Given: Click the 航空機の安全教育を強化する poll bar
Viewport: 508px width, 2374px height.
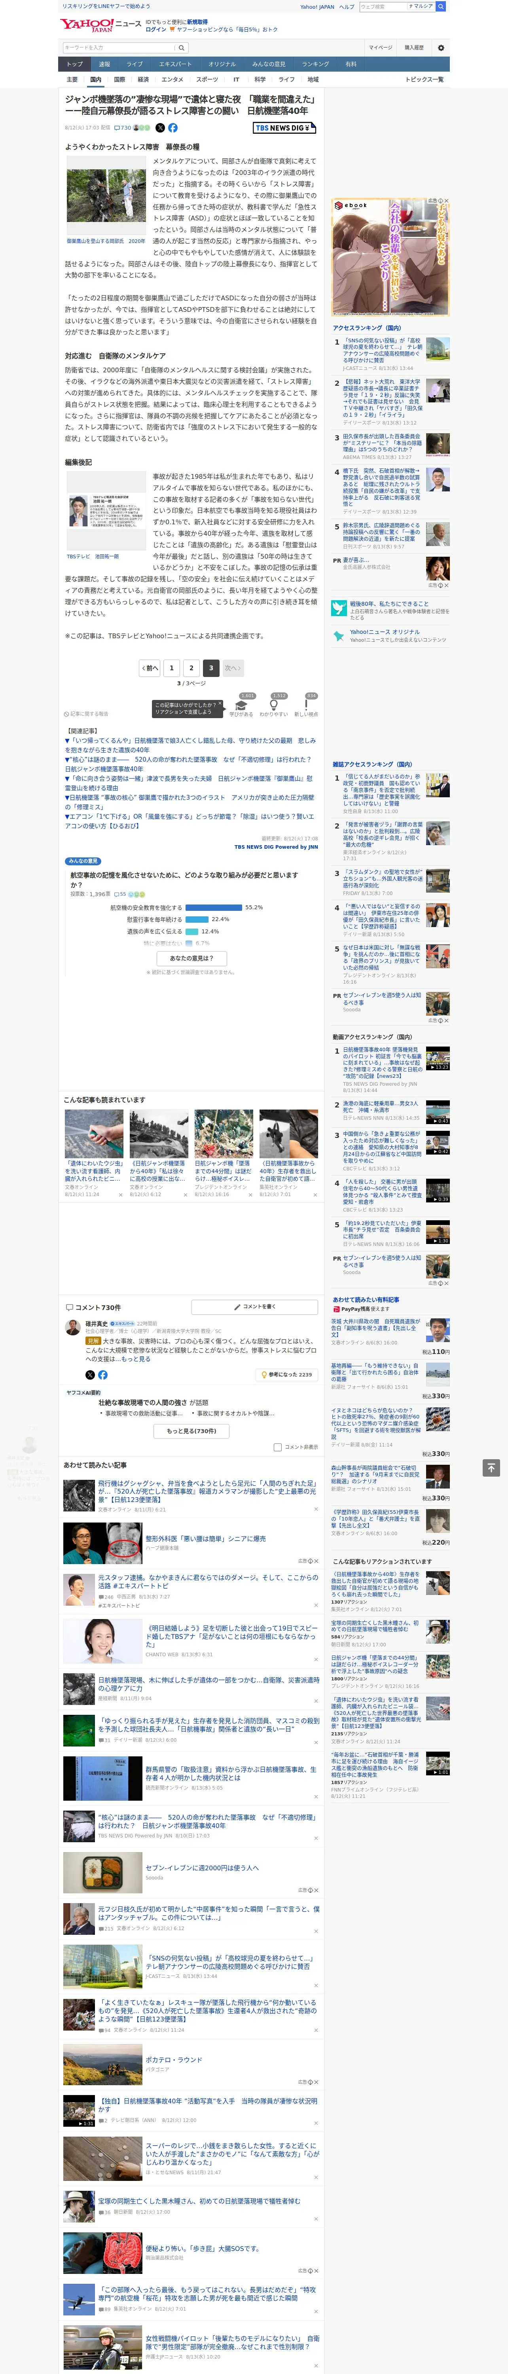Looking at the screenshot, I should pos(214,908).
